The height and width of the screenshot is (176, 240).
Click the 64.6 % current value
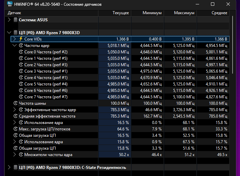pyautogui.click(x=123, y=129)
